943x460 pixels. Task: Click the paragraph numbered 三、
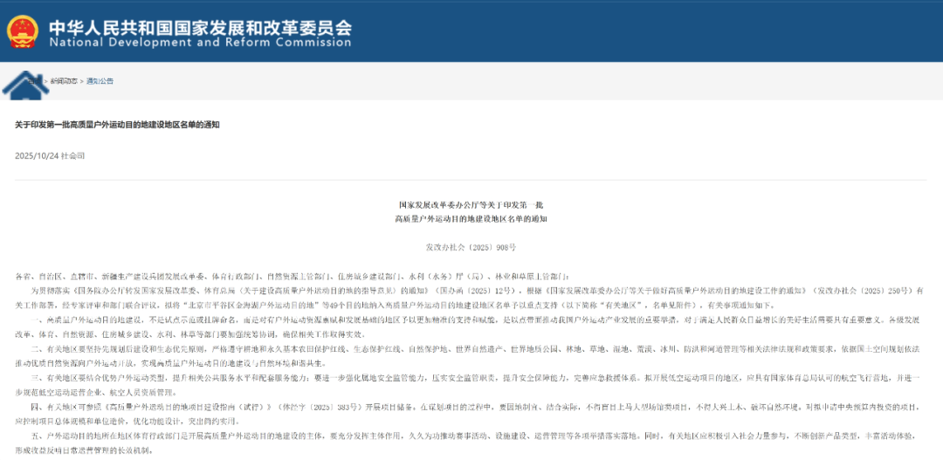[x=471, y=385]
